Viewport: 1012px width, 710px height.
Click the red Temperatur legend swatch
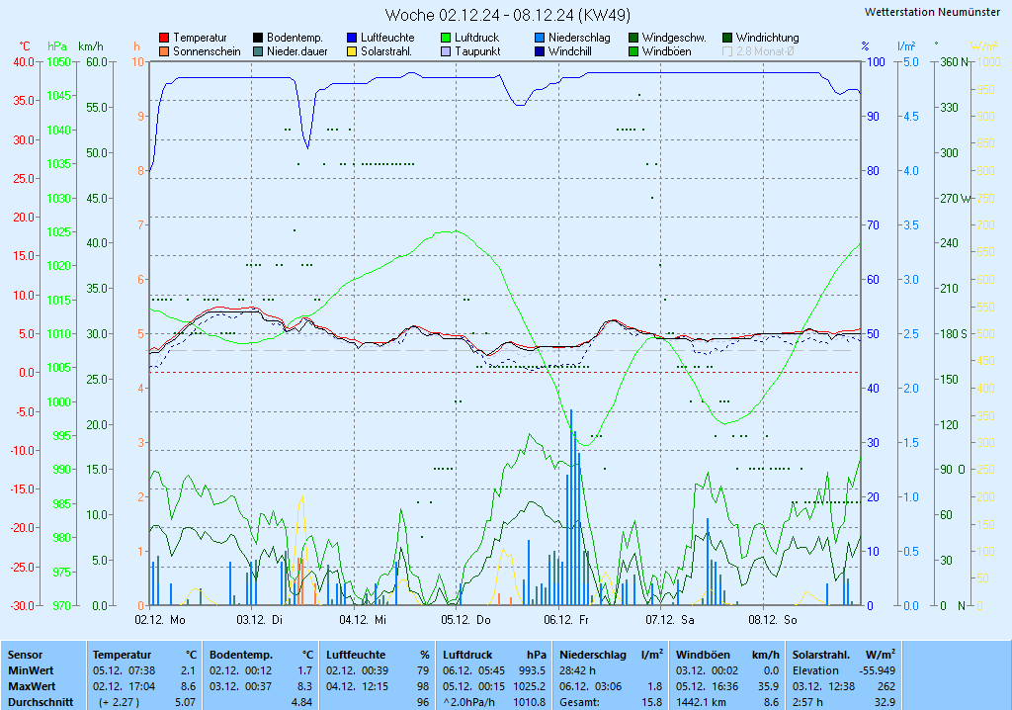tap(164, 38)
